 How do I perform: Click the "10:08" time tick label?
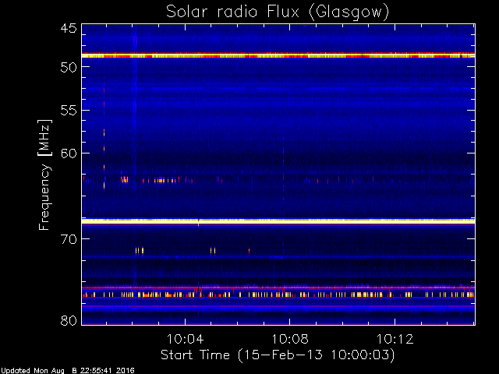point(289,339)
